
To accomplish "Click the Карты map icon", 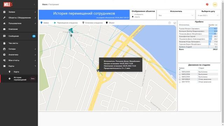I will point(4,66).
